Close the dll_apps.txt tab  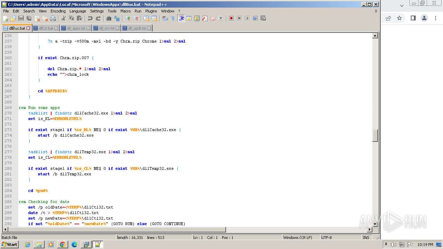tap(89, 28)
